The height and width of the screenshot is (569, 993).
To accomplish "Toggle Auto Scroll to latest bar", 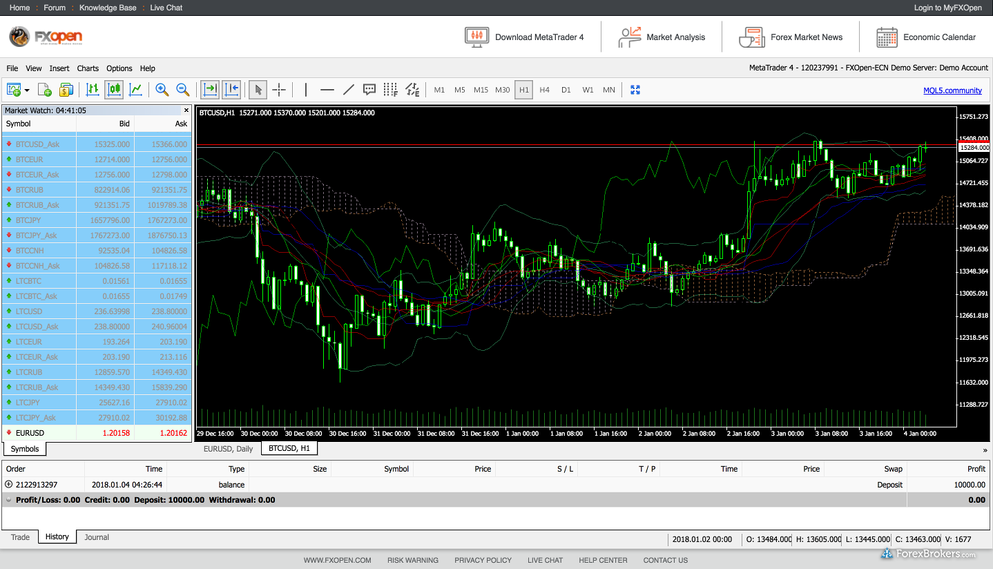I will [x=210, y=89].
